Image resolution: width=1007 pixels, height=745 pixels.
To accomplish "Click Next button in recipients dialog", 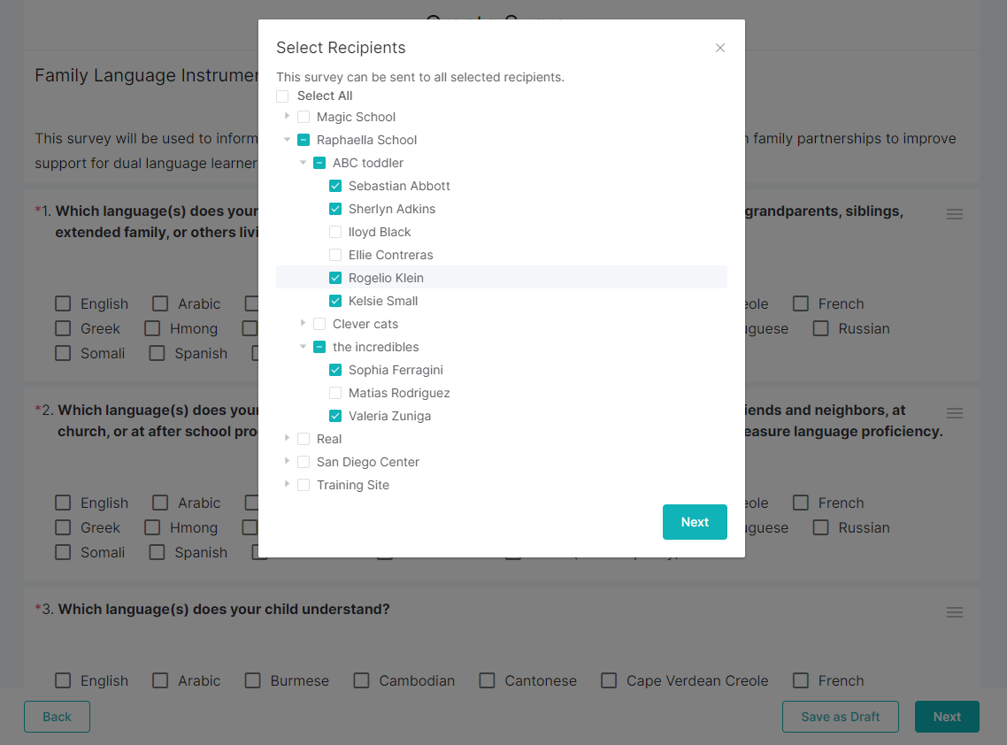I will 695,522.
